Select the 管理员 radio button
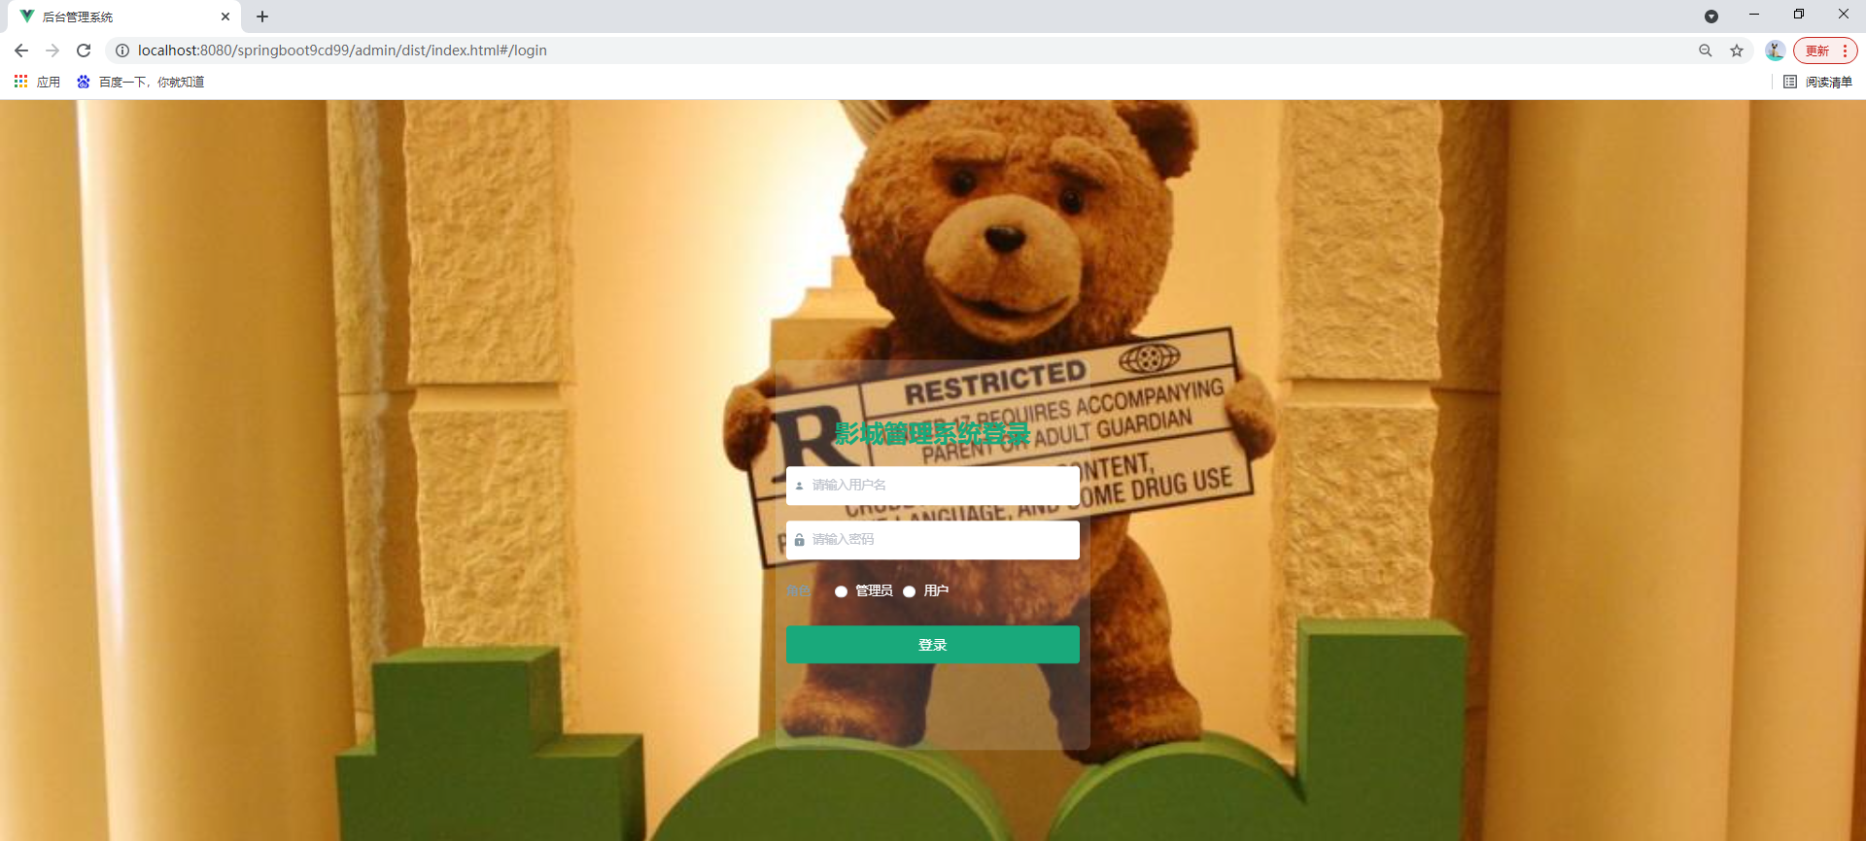1866x841 pixels. point(841,590)
